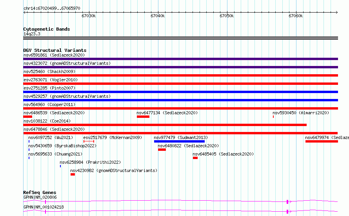Open the nsv4230982 (gnomADStructuralVariants) label
The width and height of the screenshot is (349, 216).
click(114, 170)
